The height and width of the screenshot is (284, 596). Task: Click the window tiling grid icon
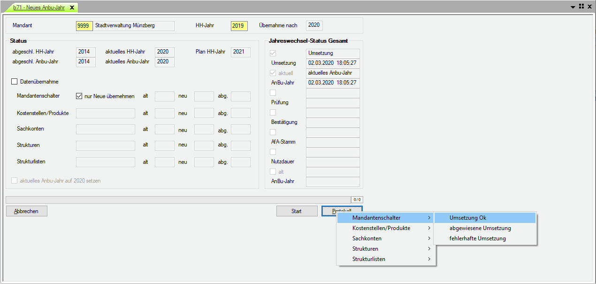click(581, 7)
